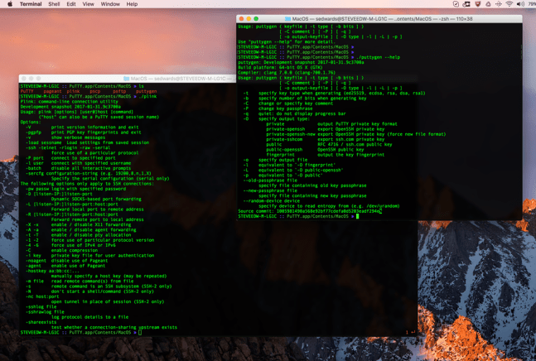The height and width of the screenshot is (361, 536).
Task: Click 'change key passphrase' line
Action: [286, 108]
